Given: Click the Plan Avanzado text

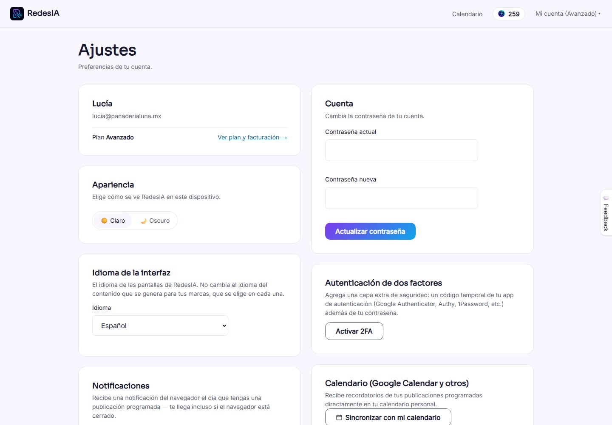Looking at the screenshot, I should (113, 137).
